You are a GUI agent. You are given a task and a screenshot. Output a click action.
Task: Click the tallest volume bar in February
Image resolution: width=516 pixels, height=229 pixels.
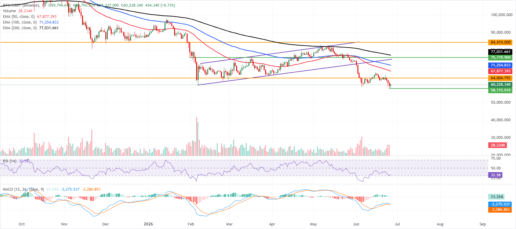click(x=196, y=136)
